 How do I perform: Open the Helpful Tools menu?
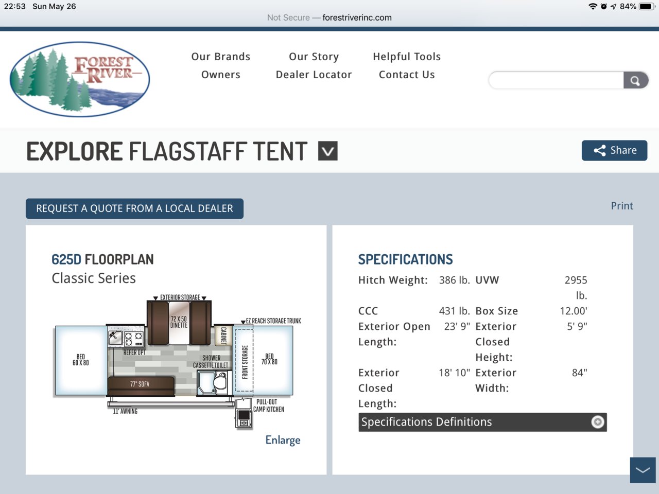click(407, 57)
